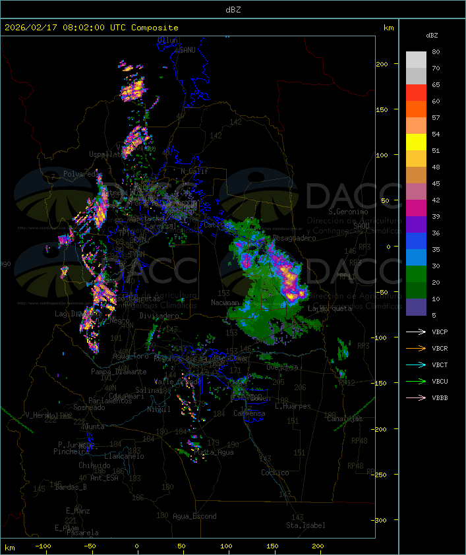
Task: Click the cyan VBCT arrow icon
Action: tap(416, 365)
